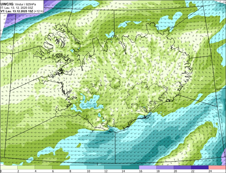The height and width of the screenshot is (173, 226).
Task: Click the legend scale label '6'
Action: 53,171
